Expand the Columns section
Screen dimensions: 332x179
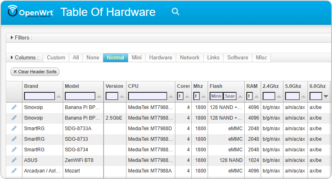click(x=12, y=57)
